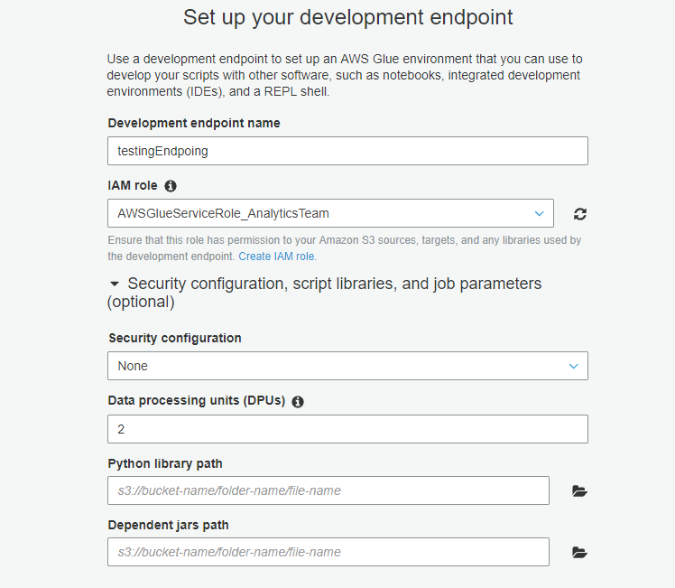The image size is (675, 588).
Task: Click info icon beside Data processing units
Action: coord(298,401)
